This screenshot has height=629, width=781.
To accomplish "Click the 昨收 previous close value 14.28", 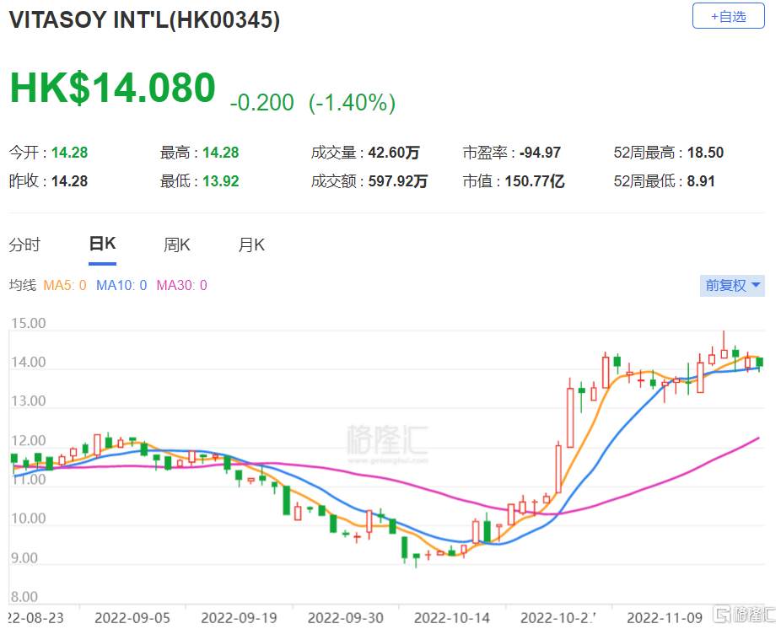I will 70,180.
